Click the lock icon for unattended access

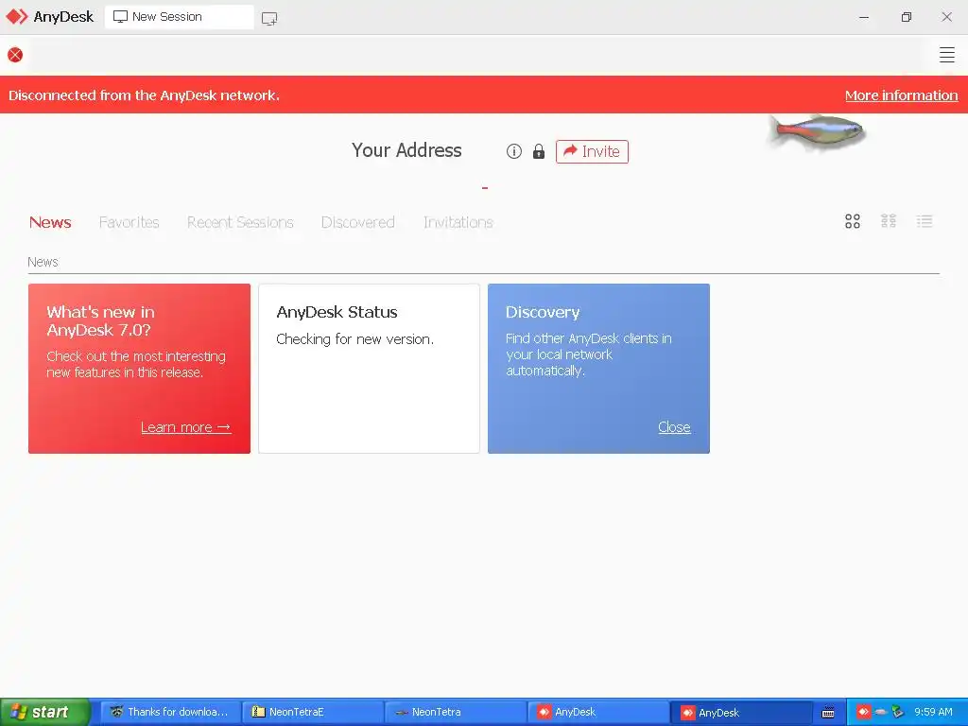coord(538,151)
